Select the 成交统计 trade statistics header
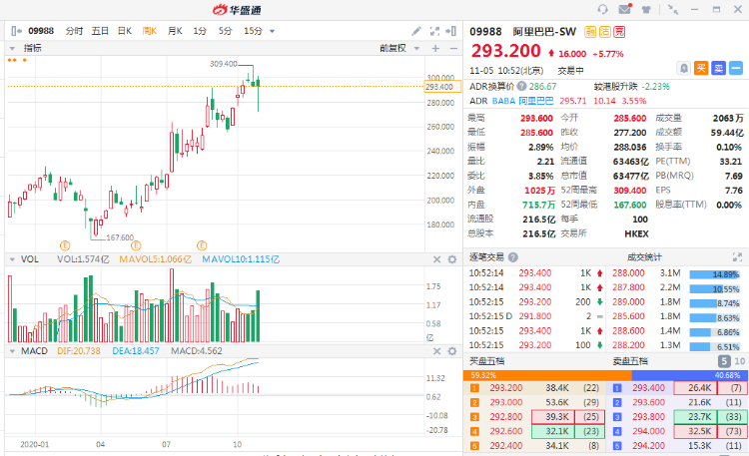 [644, 257]
